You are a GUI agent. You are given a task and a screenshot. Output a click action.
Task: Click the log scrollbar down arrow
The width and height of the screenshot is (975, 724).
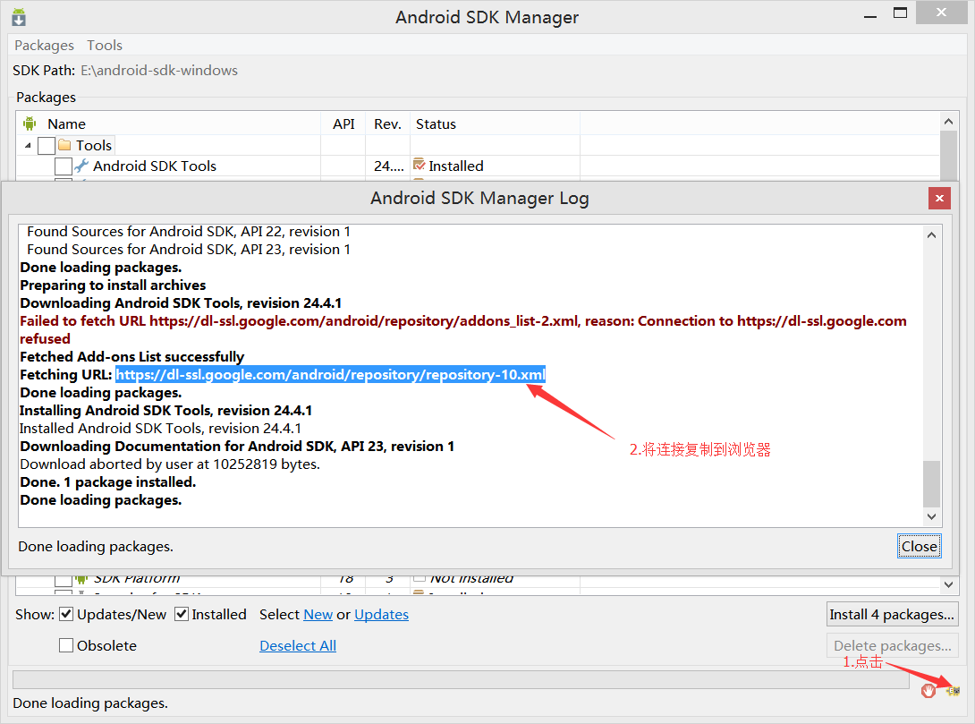(x=931, y=516)
